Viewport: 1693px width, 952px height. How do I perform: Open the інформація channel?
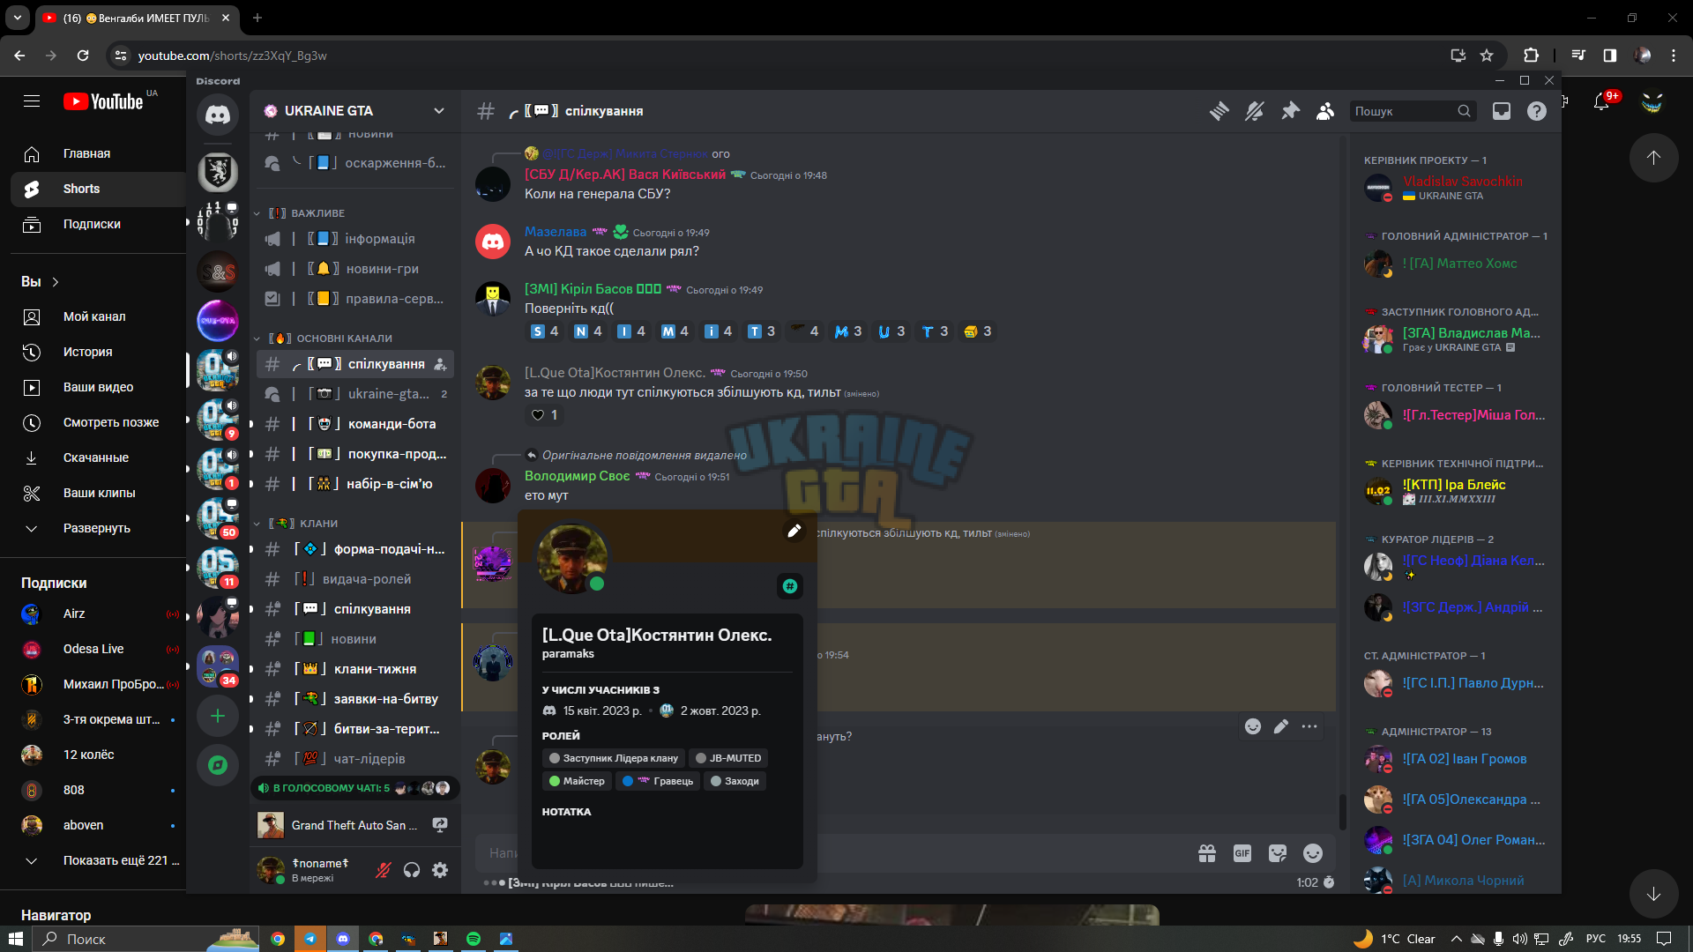pos(355,239)
